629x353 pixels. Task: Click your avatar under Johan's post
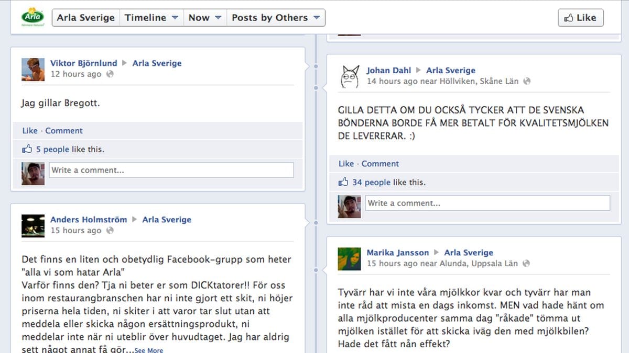(350, 207)
